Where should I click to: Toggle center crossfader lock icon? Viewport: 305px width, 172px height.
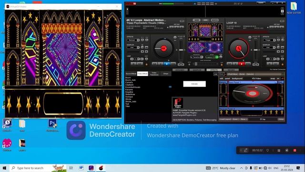(x=222, y=64)
